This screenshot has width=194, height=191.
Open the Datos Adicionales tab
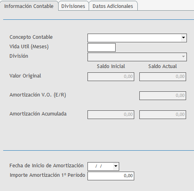(113, 6)
